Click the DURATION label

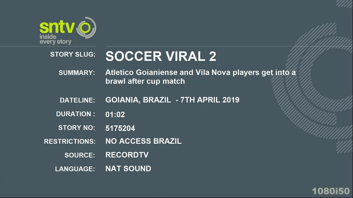[x=75, y=114]
